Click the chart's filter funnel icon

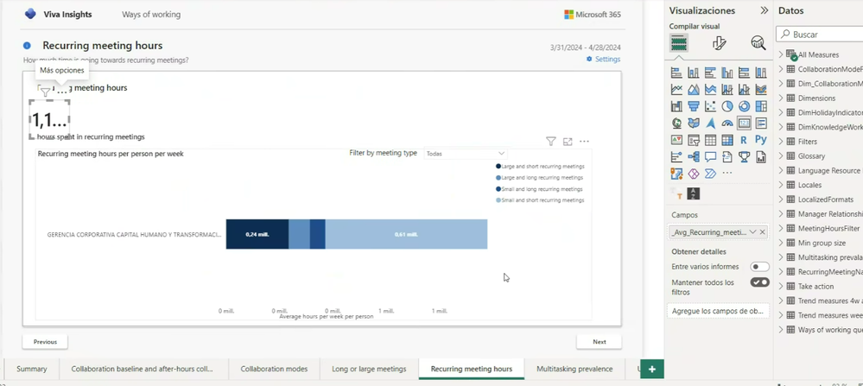(550, 142)
